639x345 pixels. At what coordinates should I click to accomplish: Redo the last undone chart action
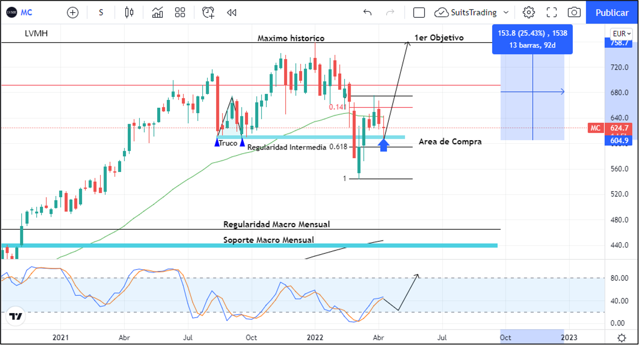coord(390,13)
